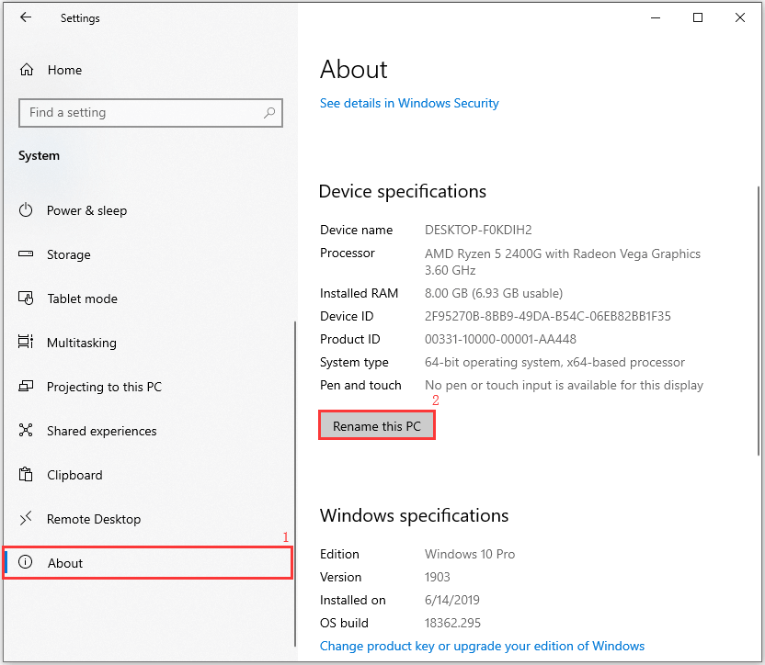Close the Settings window

[739, 18]
